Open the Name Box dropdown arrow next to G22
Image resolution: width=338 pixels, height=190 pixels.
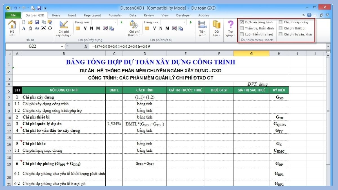[62, 46]
